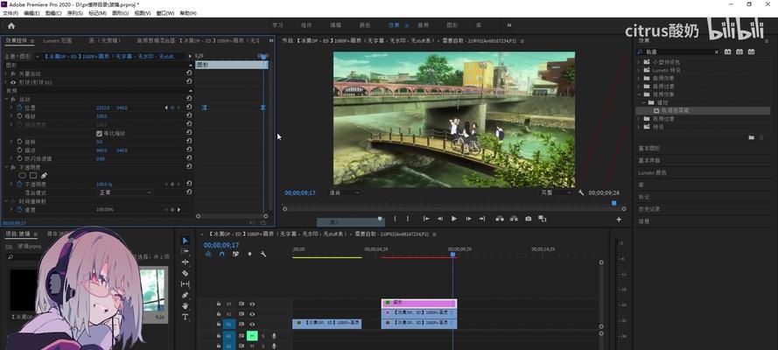The height and width of the screenshot is (350, 778).
Task: Open the Essential Graphics panel
Action: (649, 148)
